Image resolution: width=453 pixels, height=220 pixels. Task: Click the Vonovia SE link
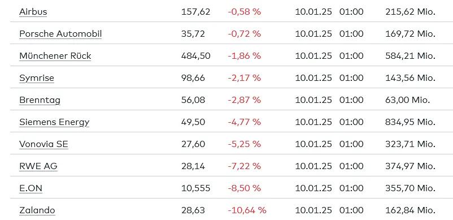click(43, 144)
